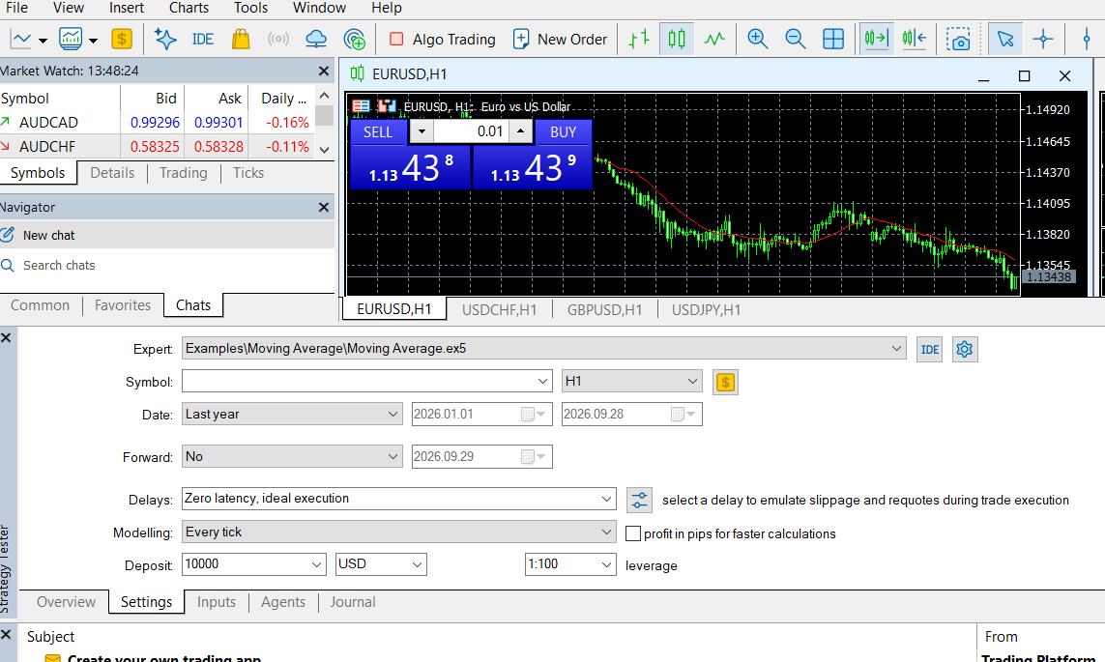The image size is (1105, 662).
Task: Switch chart to bar chart mode
Action: coord(638,39)
